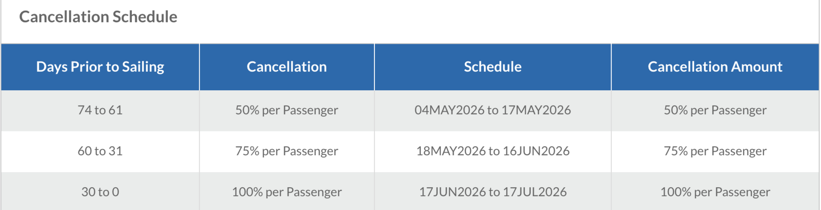The image size is (821, 210).
Task: Click the 18MAY2026 to 16JUN2026 cell
Action: (493, 151)
